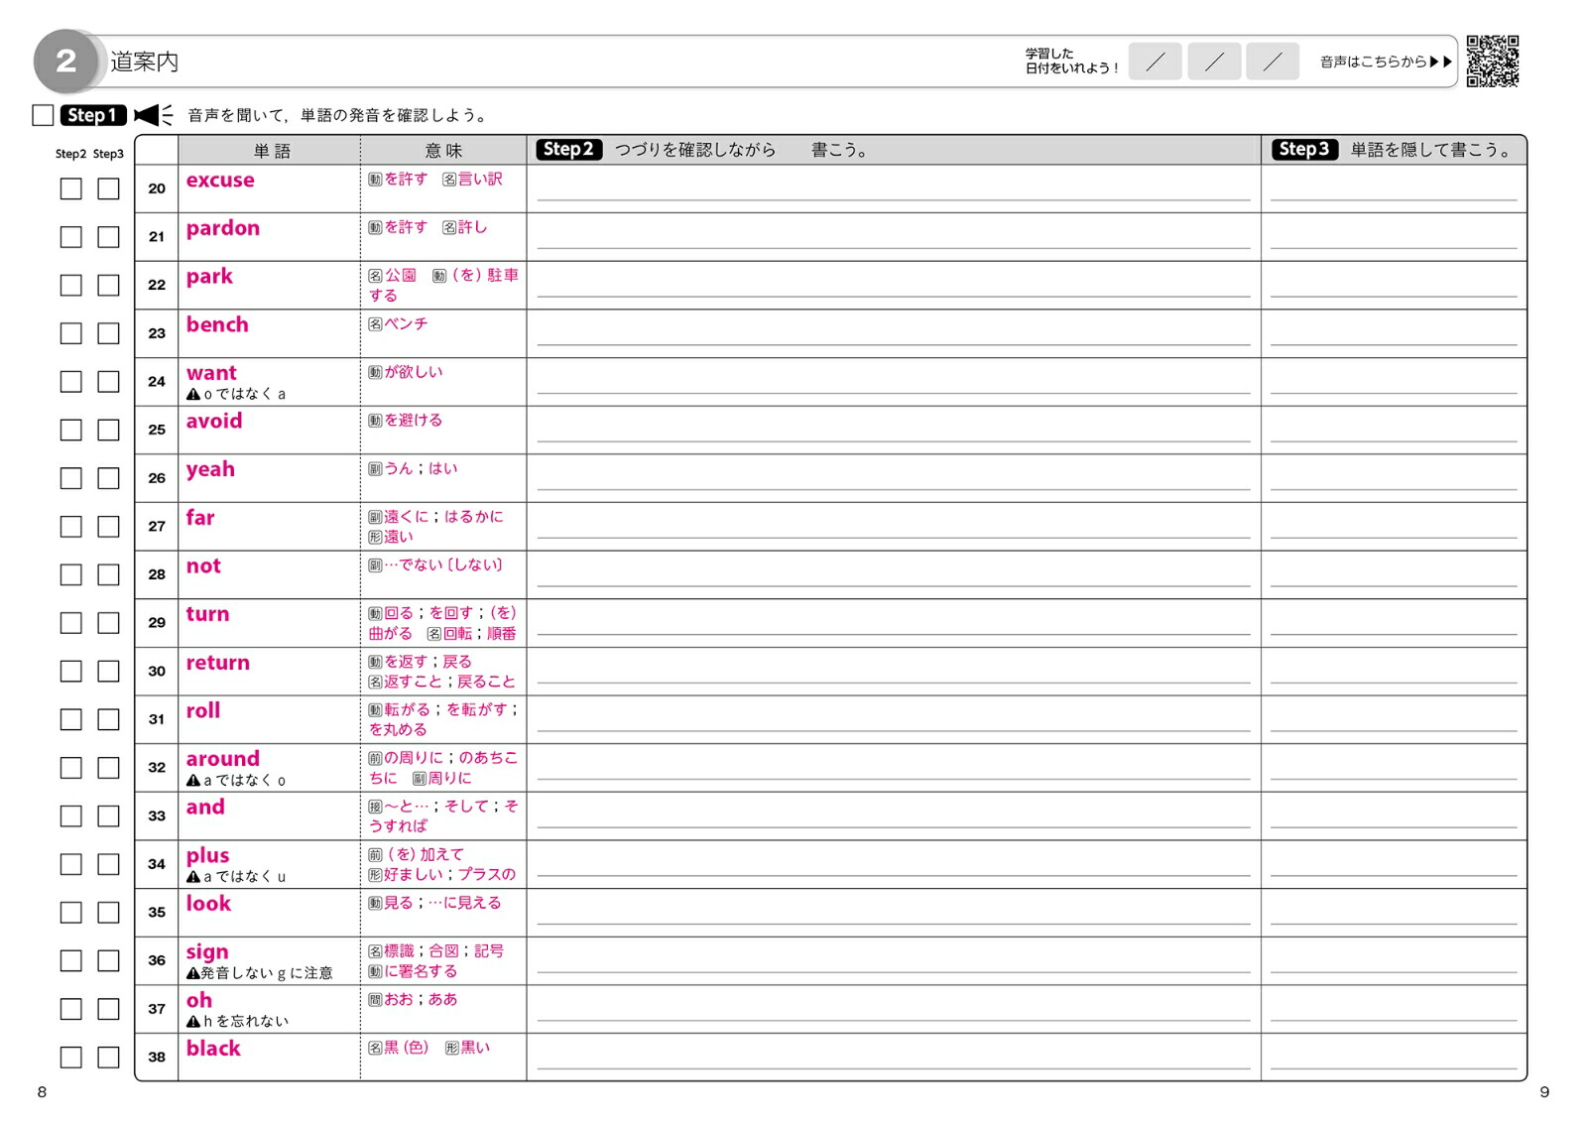Check Step2 box for row 22 park
1587x1126 pixels.
pyautogui.click(x=70, y=286)
